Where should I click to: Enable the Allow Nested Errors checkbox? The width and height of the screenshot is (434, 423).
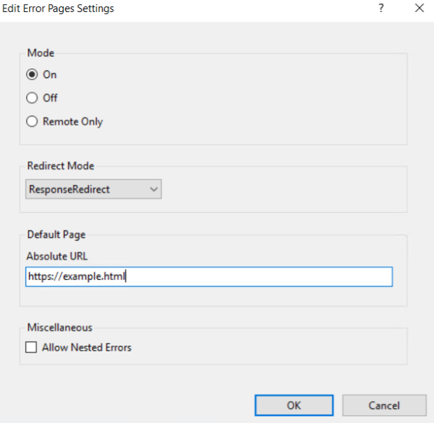coord(31,348)
